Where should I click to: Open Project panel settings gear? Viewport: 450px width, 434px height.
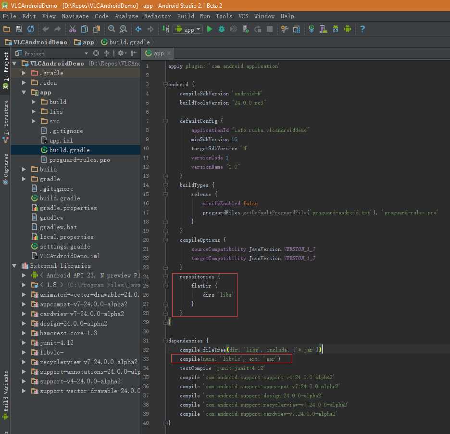click(x=122, y=53)
